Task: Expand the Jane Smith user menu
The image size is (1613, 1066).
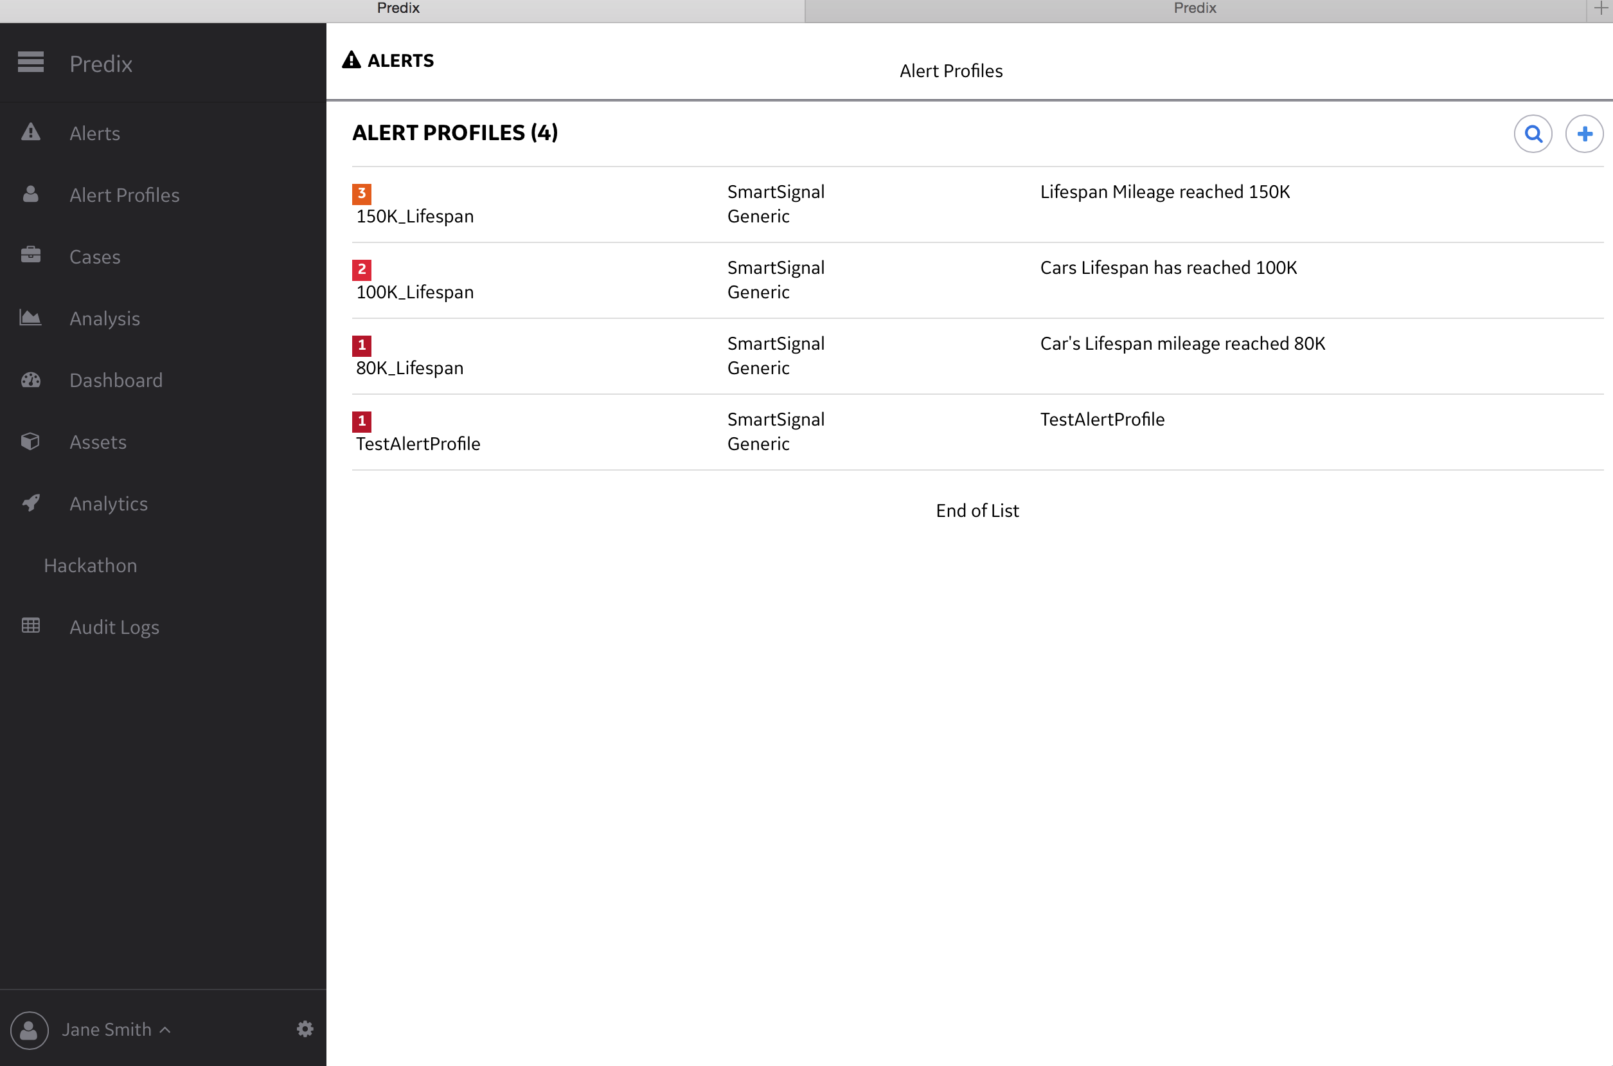Action: coord(116,1029)
